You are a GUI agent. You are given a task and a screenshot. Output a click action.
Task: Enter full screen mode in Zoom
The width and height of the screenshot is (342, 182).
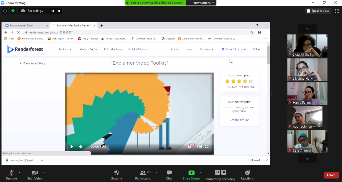click(337, 11)
